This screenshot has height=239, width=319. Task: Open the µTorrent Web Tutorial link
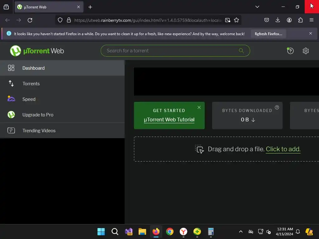coord(169,120)
